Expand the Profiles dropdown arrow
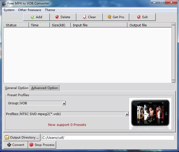179x152 pixels. pyautogui.click(x=127, y=114)
